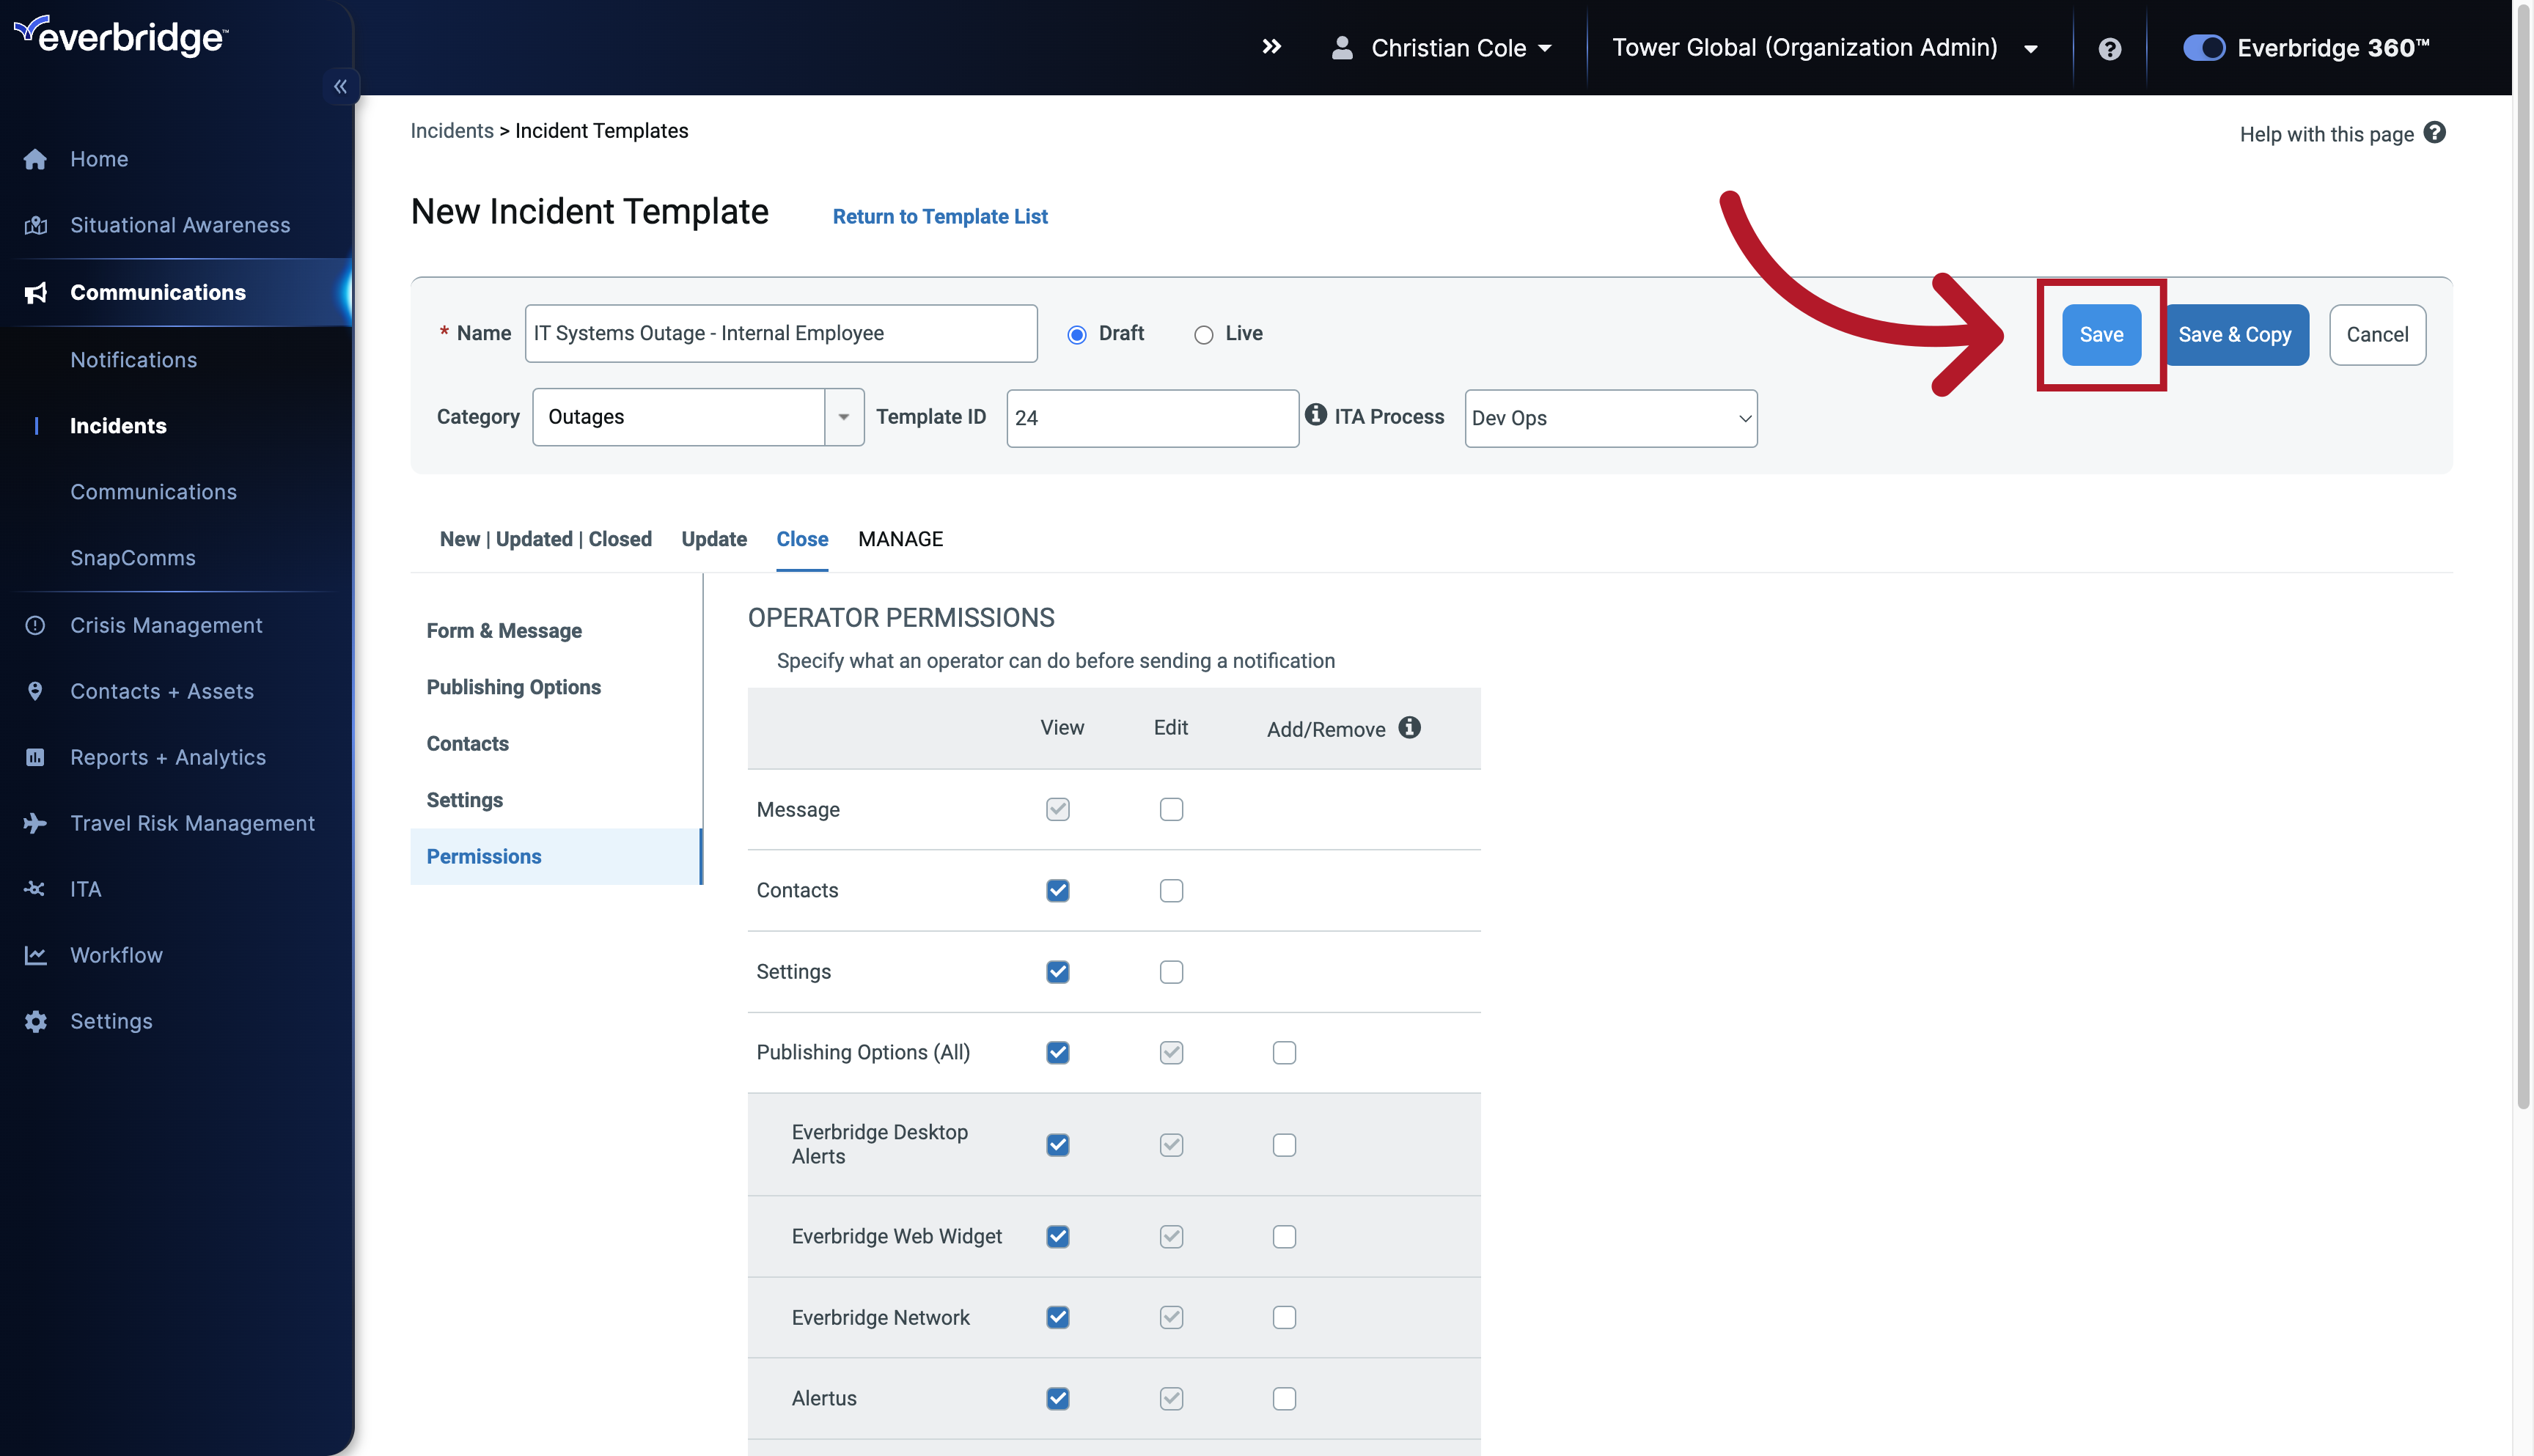Click the Workflow graph icon
Viewport: 2534px width, 1456px height.
click(35, 955)
